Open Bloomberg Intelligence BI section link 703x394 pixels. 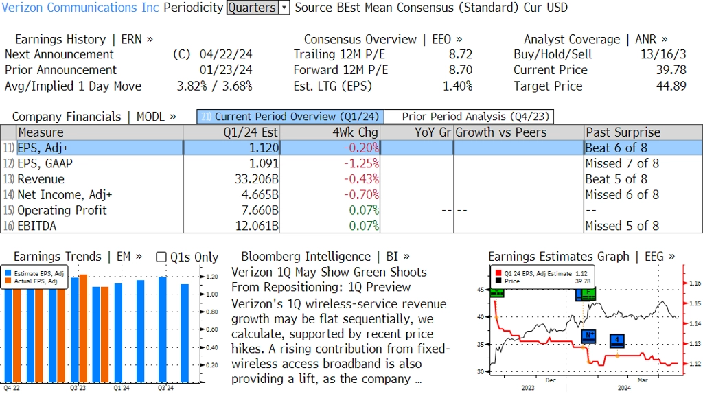pos(325,257)
